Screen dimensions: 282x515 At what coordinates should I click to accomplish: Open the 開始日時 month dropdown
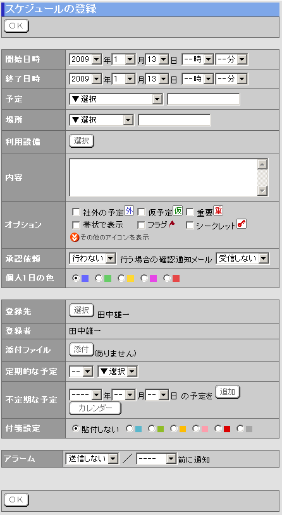pos(123,59)
